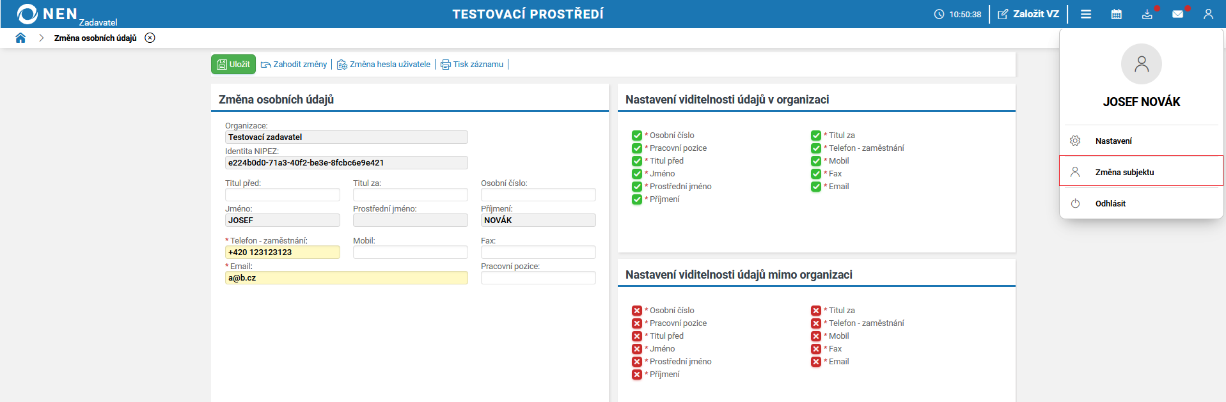Click the user profile icon in header
1226x402 pixels.
pos(1208,14)
